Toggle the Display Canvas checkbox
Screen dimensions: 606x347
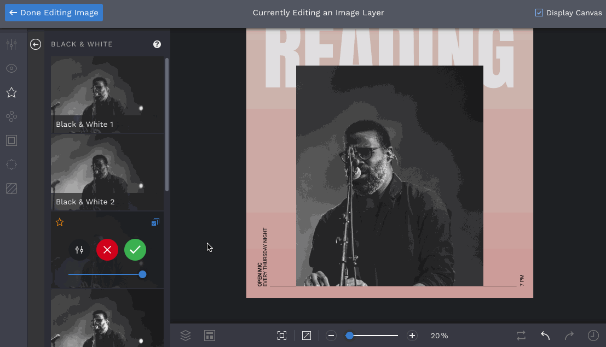[539, 13]
